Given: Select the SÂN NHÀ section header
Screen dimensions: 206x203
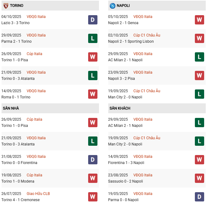Looking at the screenshot, I should point(11,108).
